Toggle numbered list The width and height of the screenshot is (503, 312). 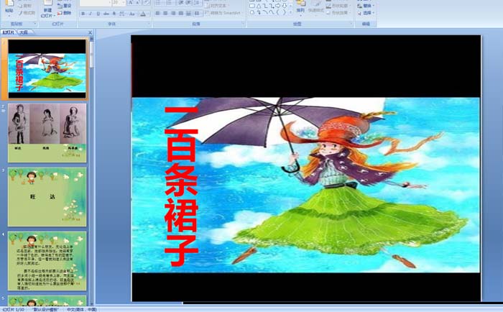coord(170,3)
